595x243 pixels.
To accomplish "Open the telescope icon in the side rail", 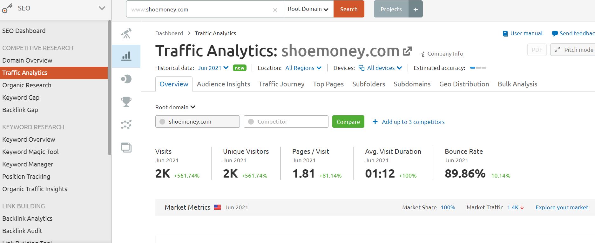I will [x=126, y=33].
